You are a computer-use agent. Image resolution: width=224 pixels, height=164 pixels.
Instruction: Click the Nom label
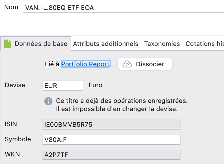click(x=11, y=7)
